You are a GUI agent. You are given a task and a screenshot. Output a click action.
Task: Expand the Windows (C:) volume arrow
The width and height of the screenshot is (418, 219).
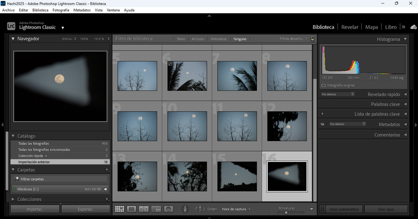[105, 189]
